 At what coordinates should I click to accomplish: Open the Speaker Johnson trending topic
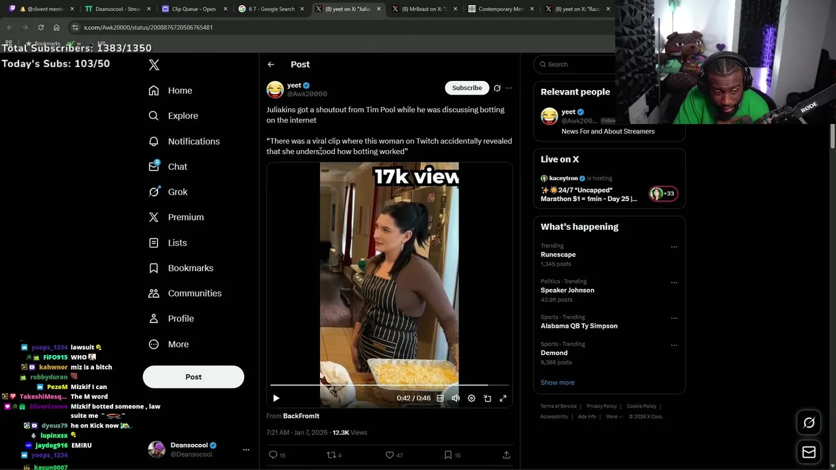click(567, 290)
